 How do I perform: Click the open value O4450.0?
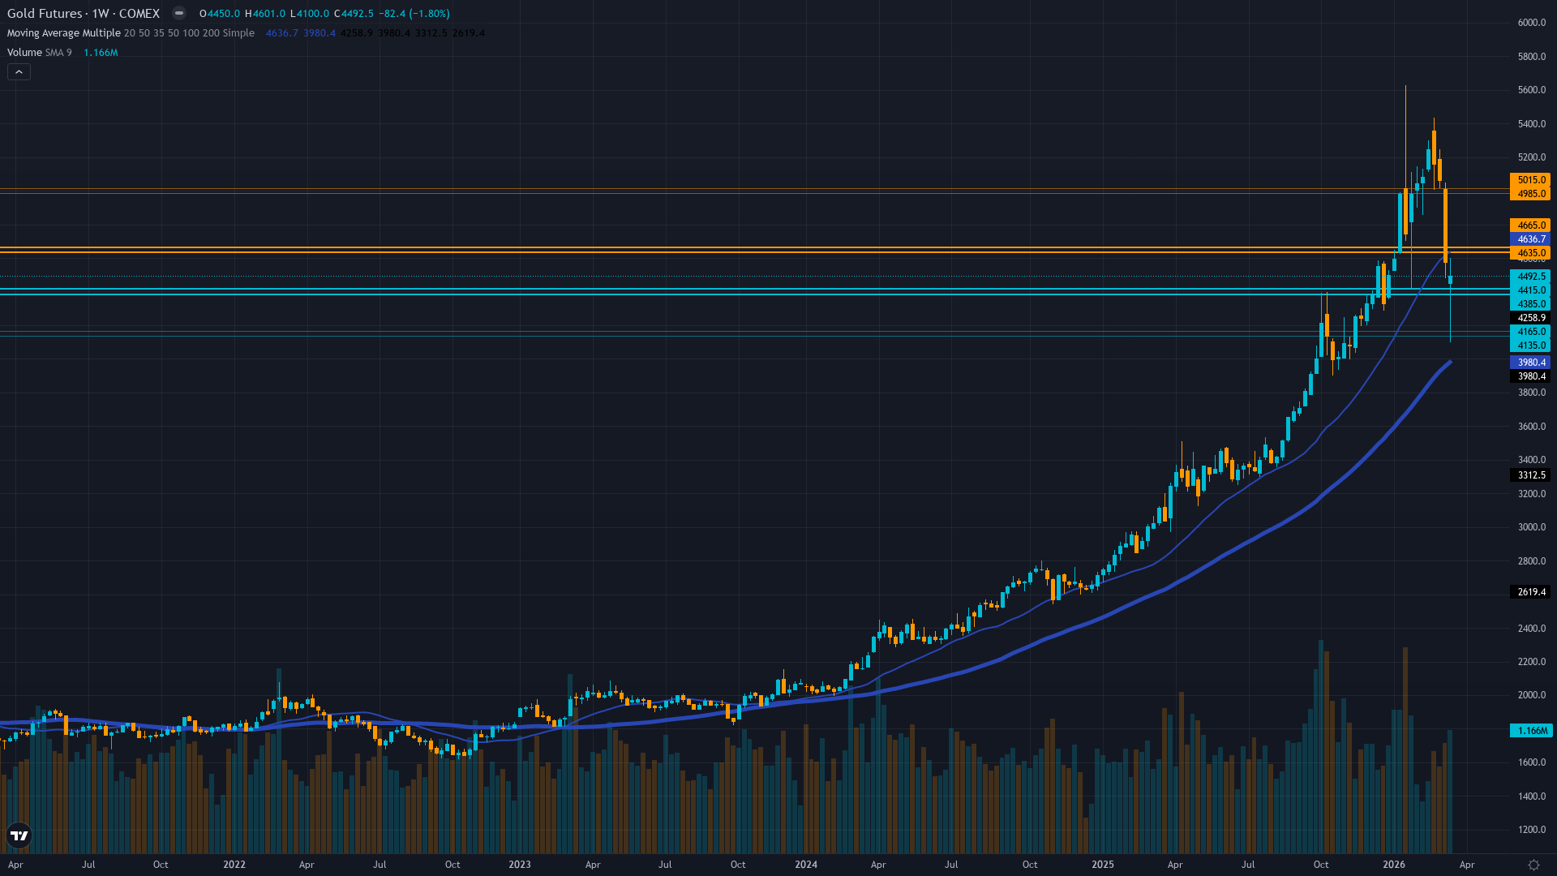[220, 14]
